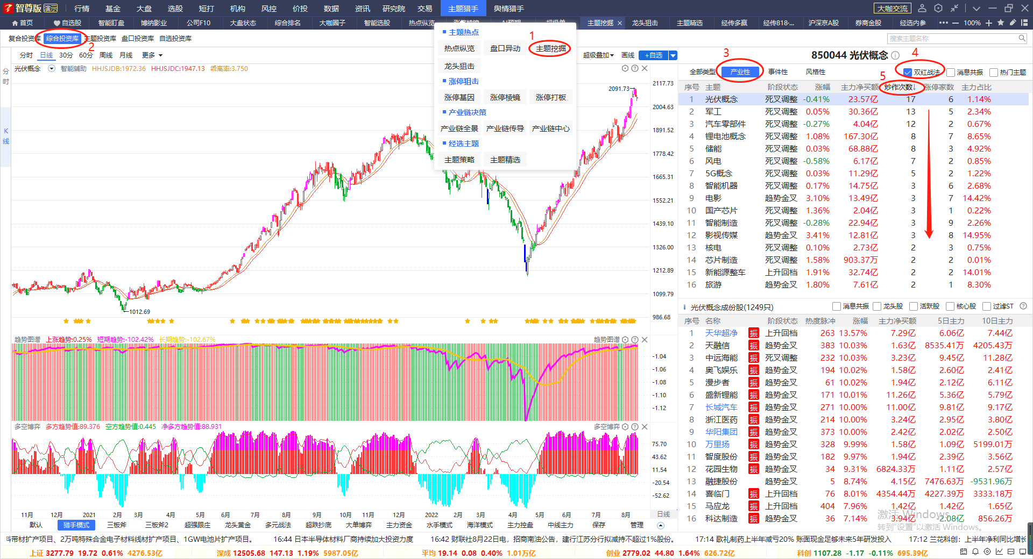Click the message bubble icon in status bar
Image resolution: width=1033 pixels, height=559 pixels.
coord(1011,551)
